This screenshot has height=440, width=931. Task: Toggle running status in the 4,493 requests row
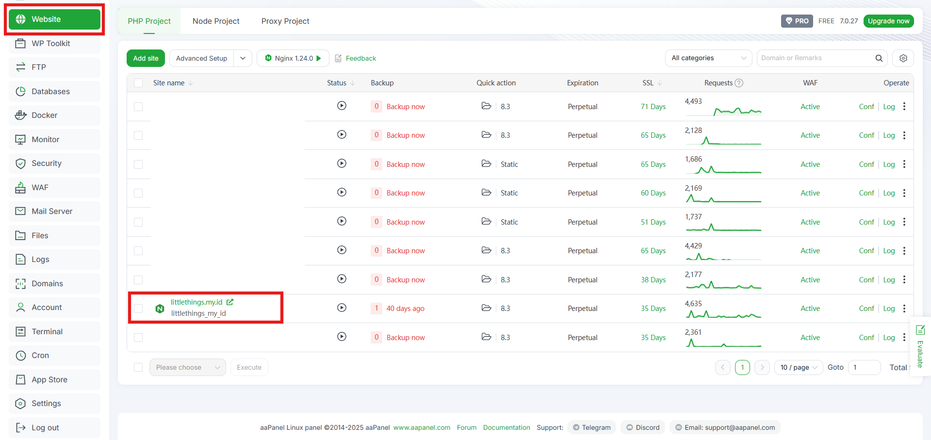coord(342,105)
